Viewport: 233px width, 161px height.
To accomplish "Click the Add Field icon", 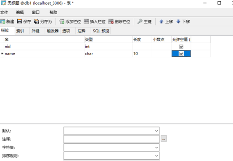I will coord(62,21).
